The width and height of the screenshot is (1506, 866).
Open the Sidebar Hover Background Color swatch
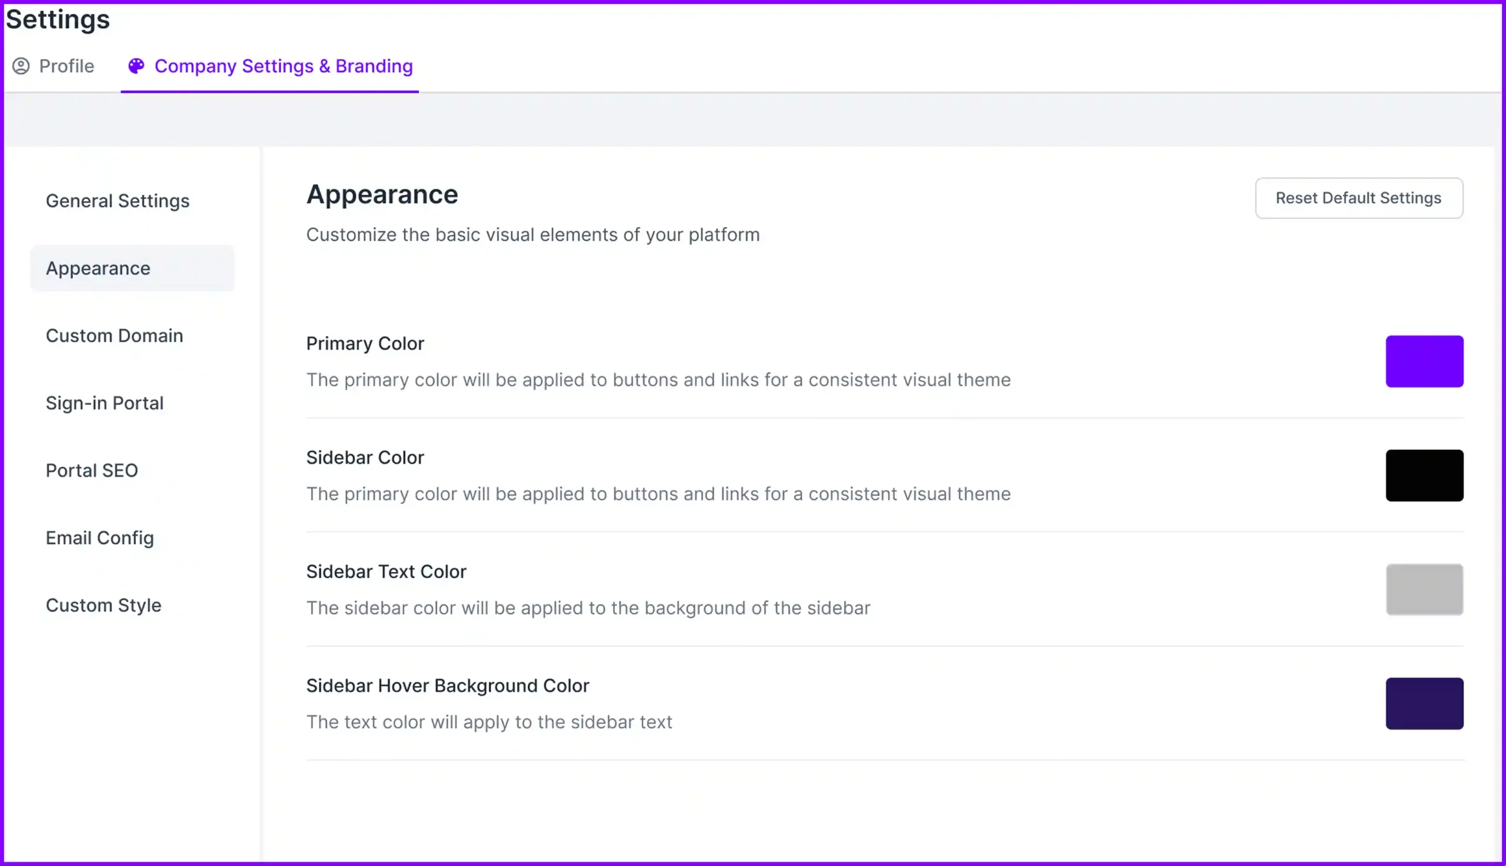tap(1424, 704)
